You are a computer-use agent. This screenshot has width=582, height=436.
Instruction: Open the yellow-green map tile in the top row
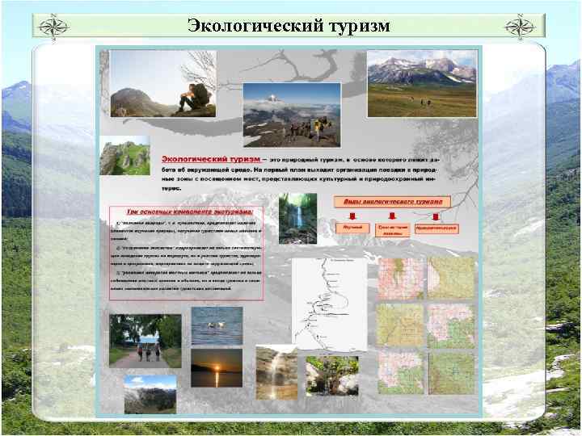point(451,278)
